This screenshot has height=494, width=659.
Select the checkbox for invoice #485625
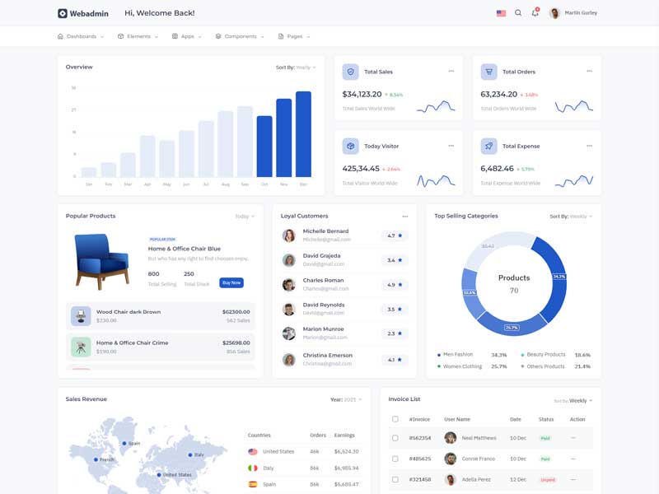click(x=395, y=459)
